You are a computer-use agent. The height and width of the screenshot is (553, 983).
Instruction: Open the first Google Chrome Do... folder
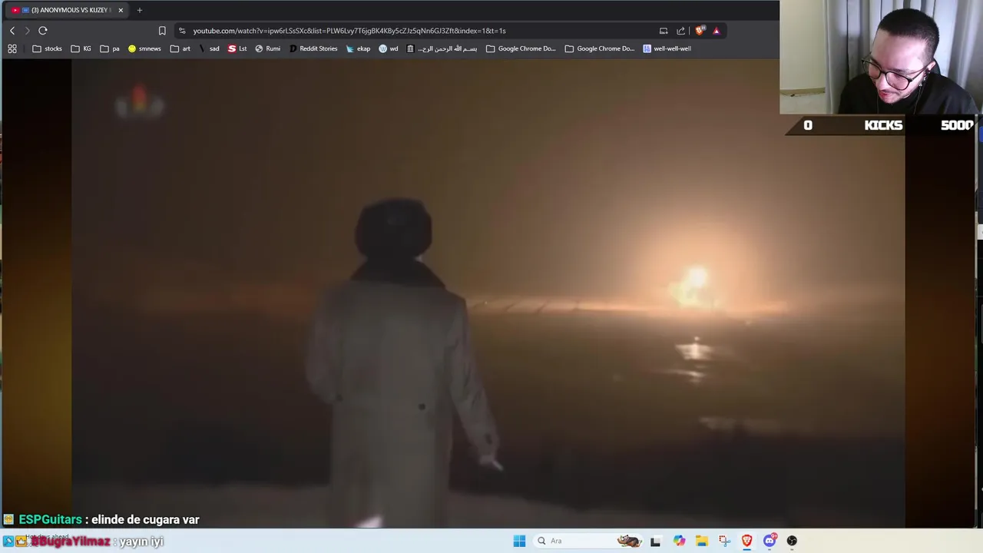click(x=521, y=48)
